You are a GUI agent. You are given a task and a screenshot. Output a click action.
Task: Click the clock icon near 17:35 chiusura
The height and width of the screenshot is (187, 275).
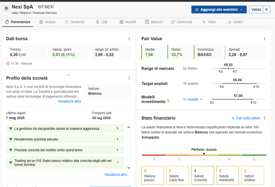tap(8, 63)
